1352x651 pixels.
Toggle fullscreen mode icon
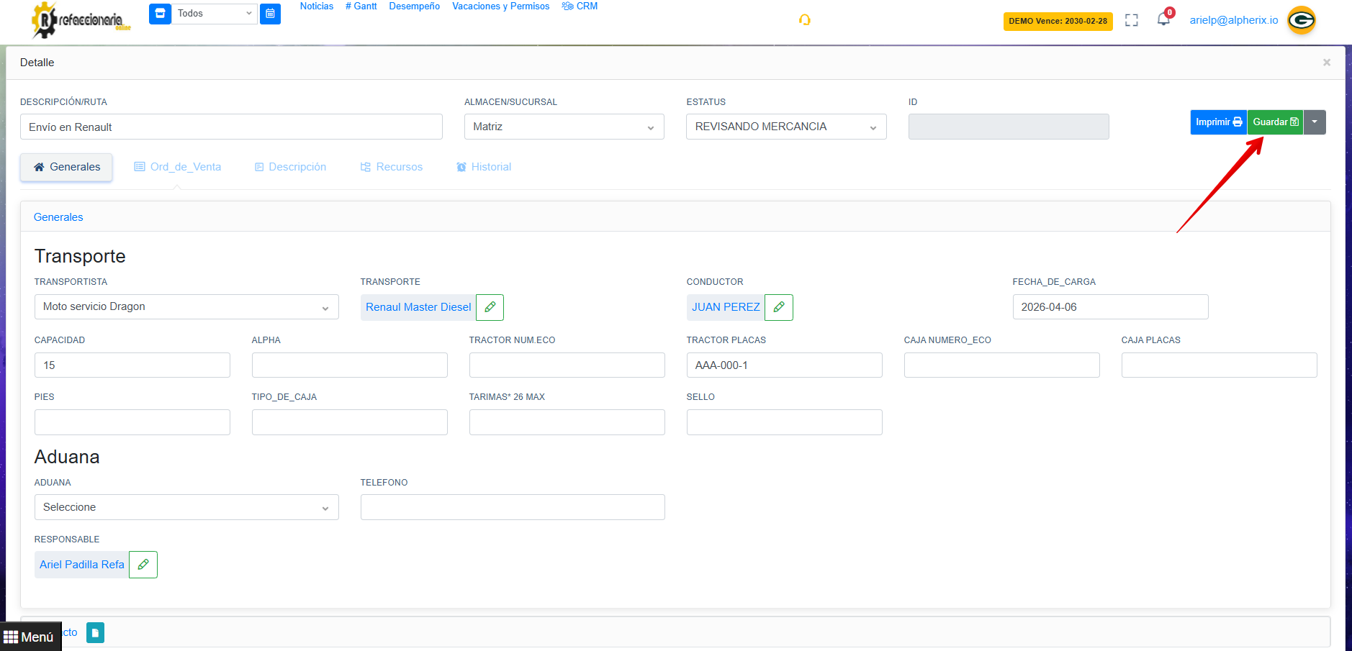(x=1131, y=20)
